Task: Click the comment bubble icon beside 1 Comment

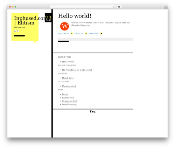Action: (x=101, y=34)
